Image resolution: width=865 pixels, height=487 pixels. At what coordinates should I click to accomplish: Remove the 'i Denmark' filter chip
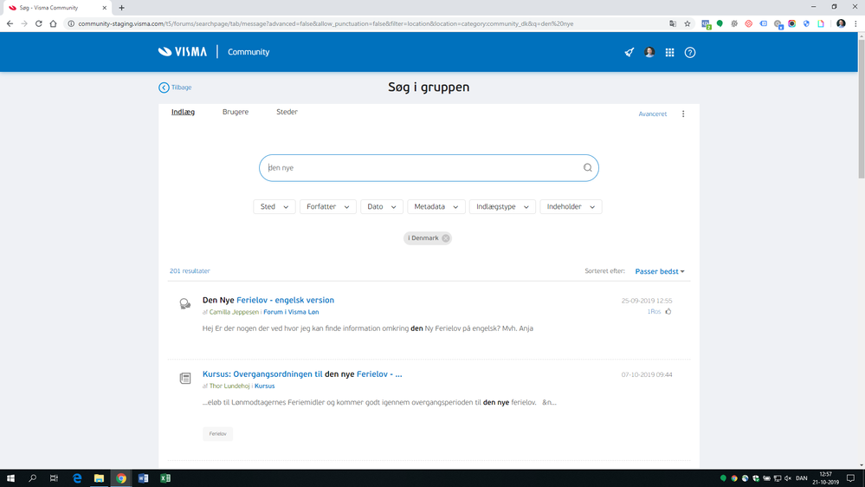446,238
